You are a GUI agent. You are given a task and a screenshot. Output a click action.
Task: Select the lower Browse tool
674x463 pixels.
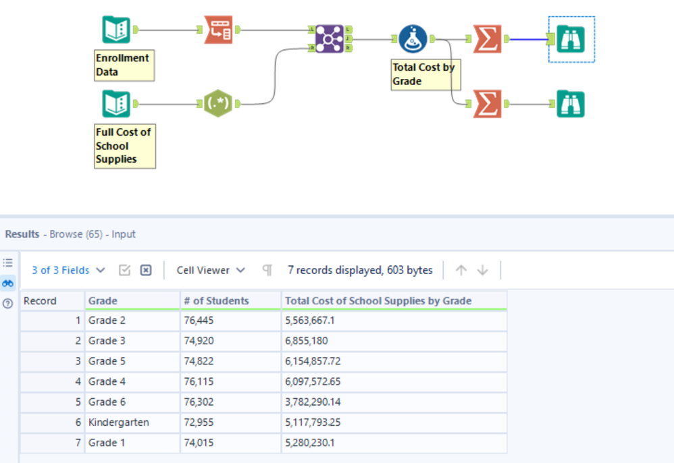coord(571,105)
